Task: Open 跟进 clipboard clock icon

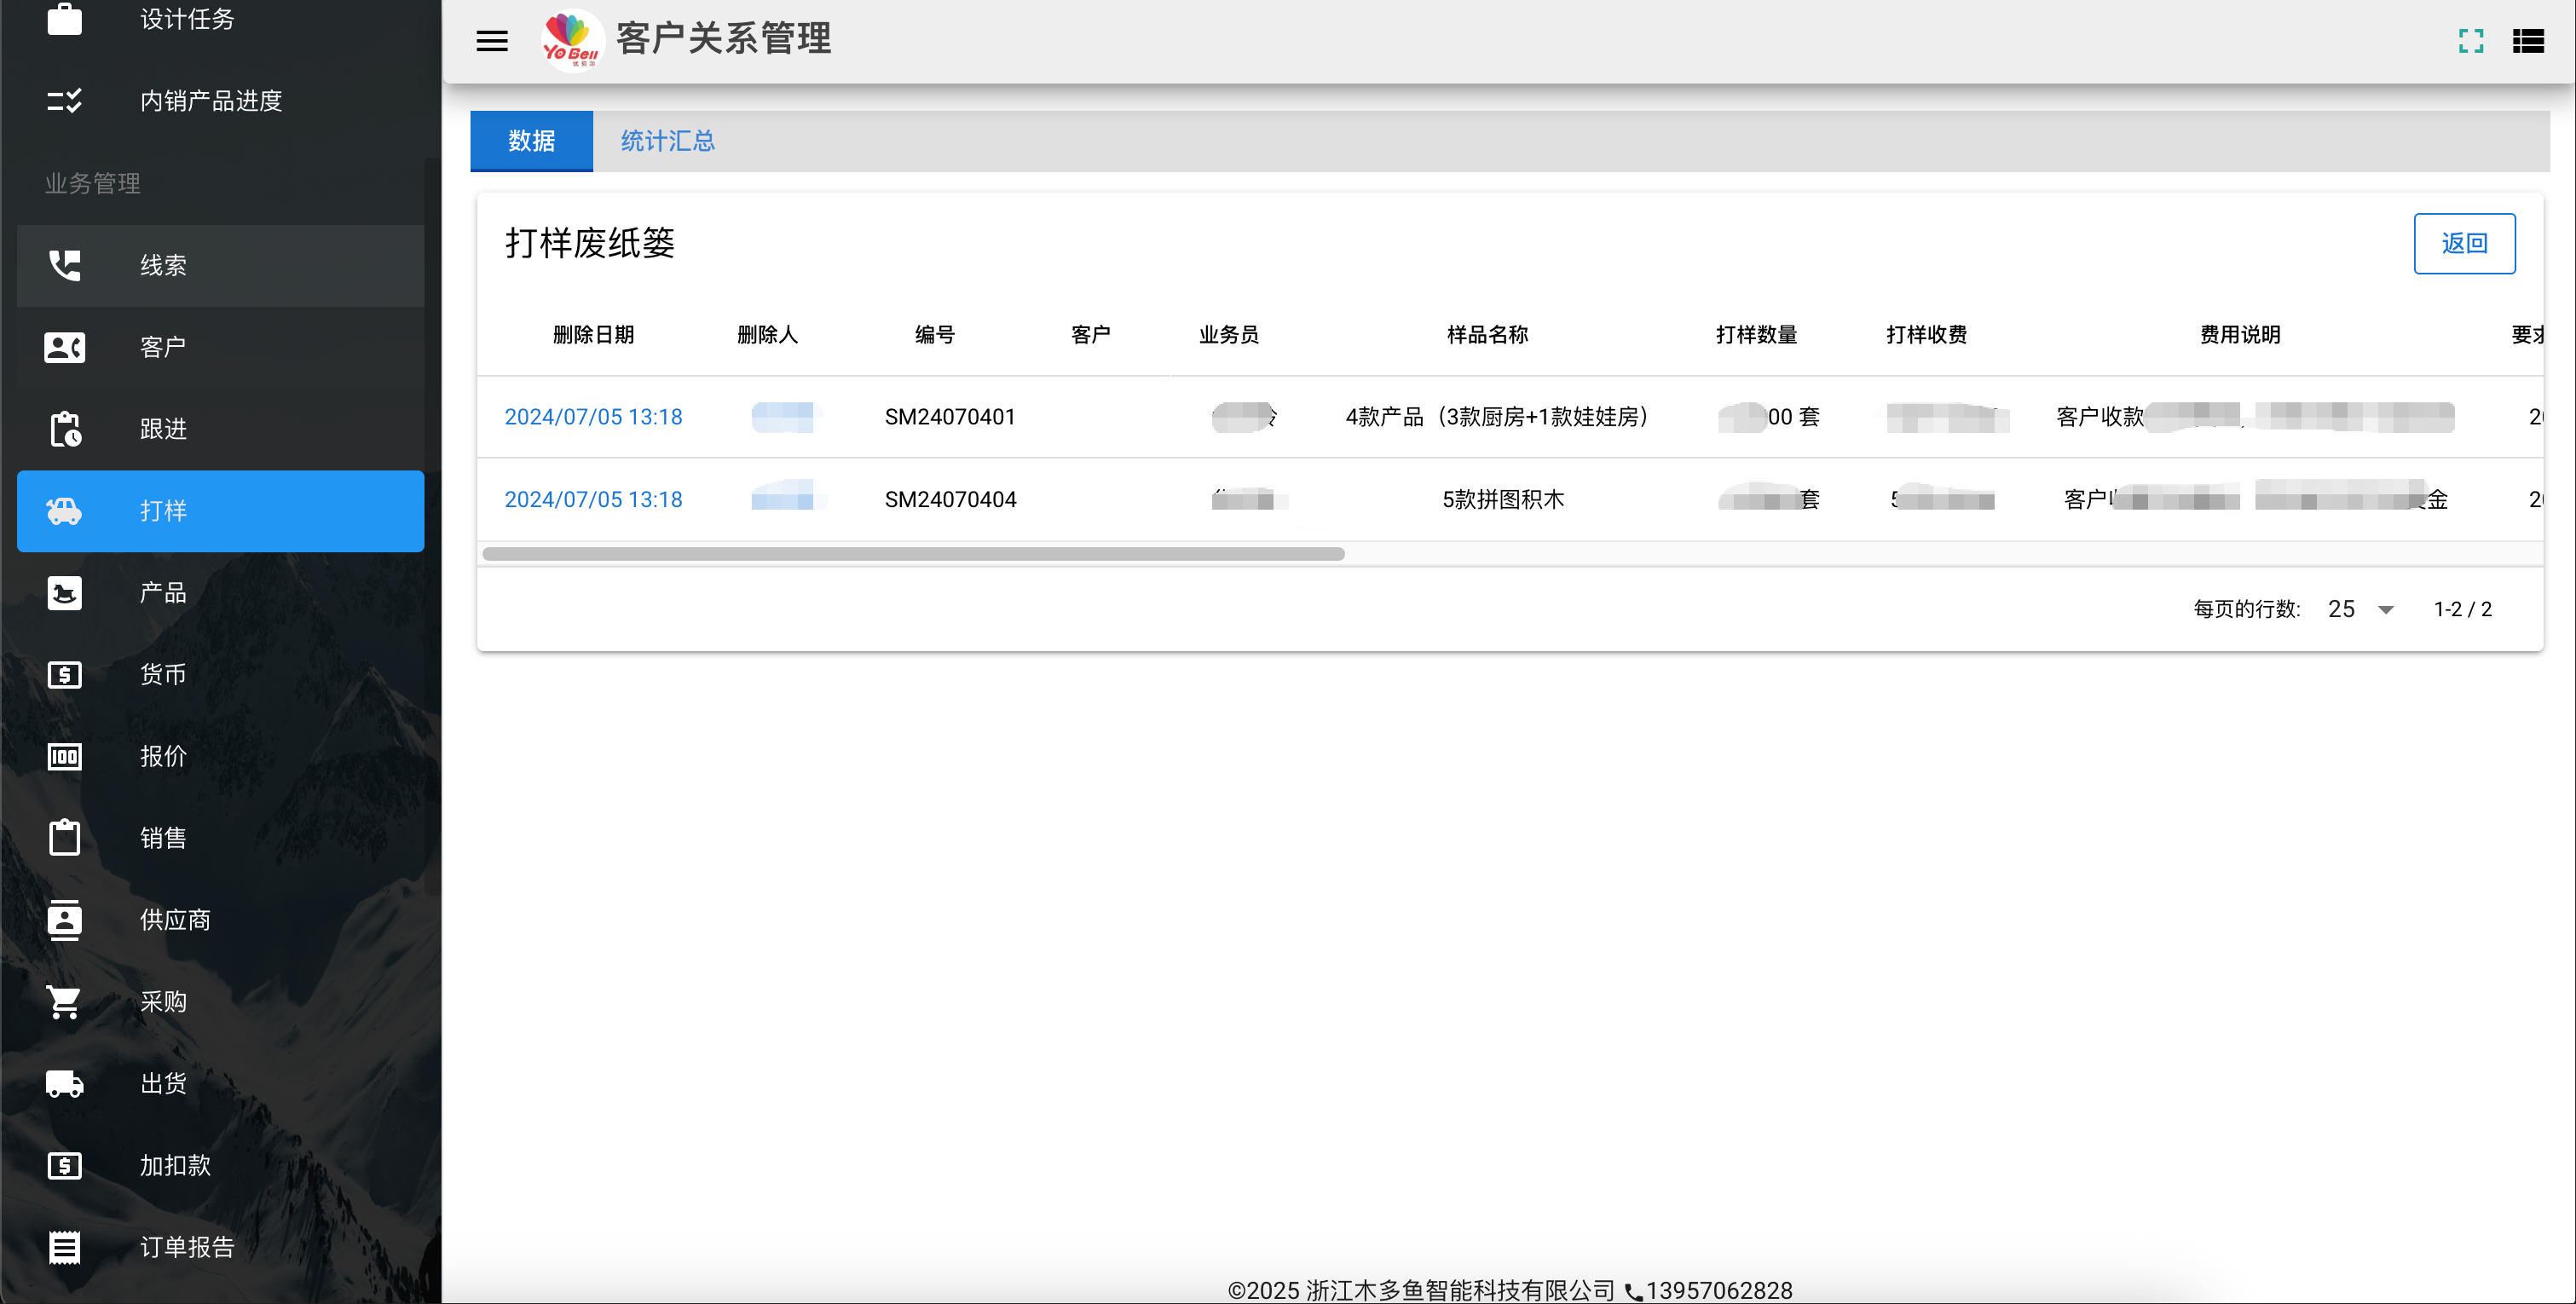Action: pos(65,429)
